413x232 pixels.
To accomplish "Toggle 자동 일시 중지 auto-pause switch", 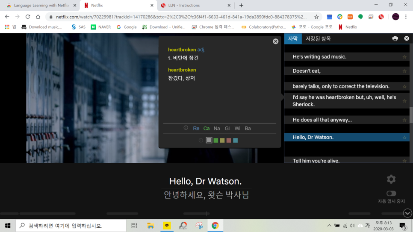I will tap(391, 194).
